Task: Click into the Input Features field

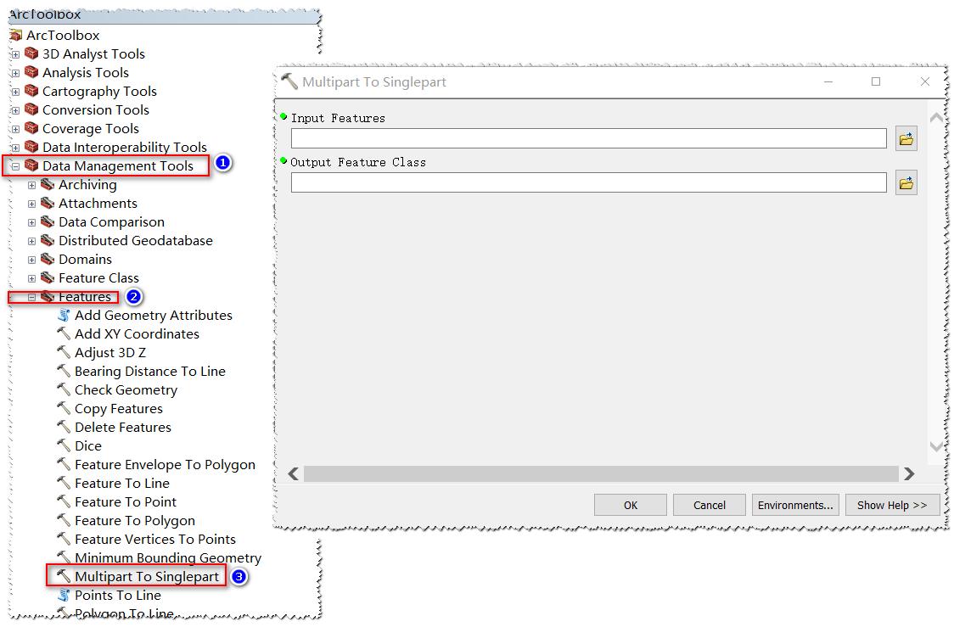Action: coord(588,138)
